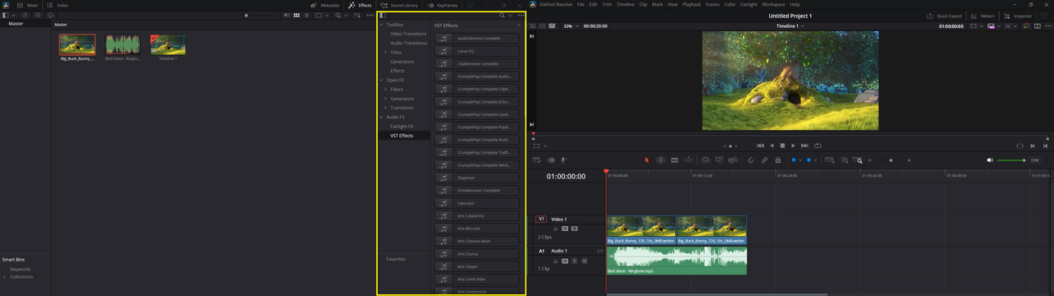Click the Full Extent Zoom icon

click(829, 160)
